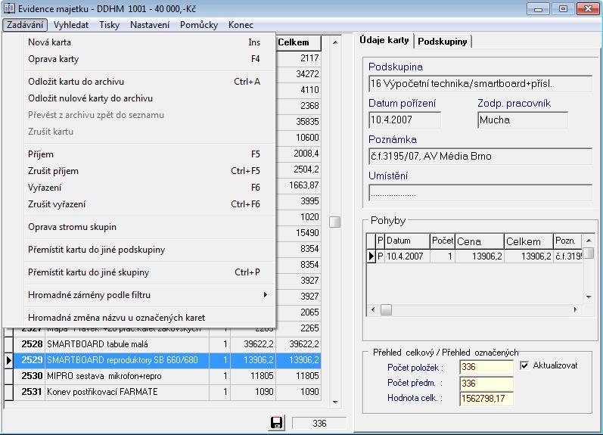This screenshot has height=435, width=603.
Task: Click the Cena column header in Pohyby
Action: [479, 241]
